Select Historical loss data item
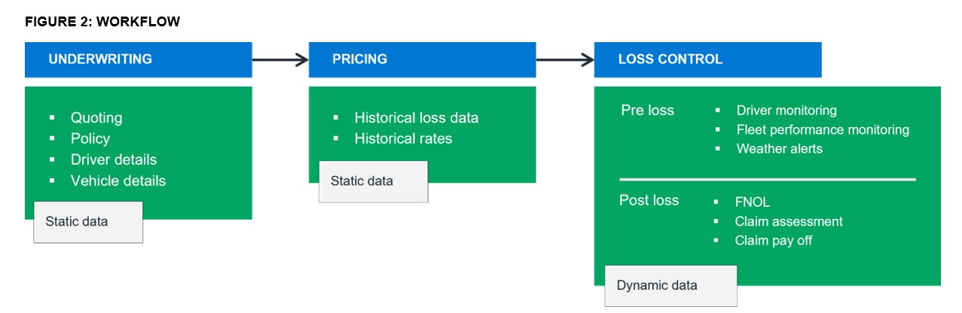The height and width of the screenshot is (313, 962). coord(416,118)
